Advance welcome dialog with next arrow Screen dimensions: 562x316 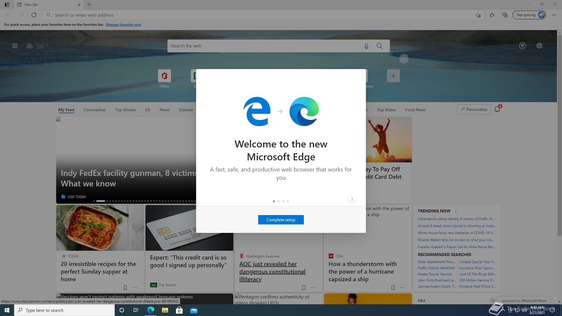(x=352, y=199)
